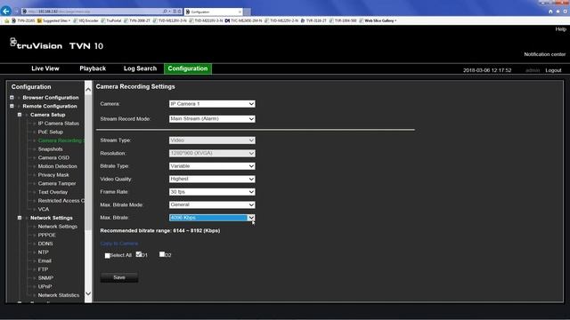Open the Network Settings sub-item
This screenshot has height=320, width=570.
[x=57, y=227]
